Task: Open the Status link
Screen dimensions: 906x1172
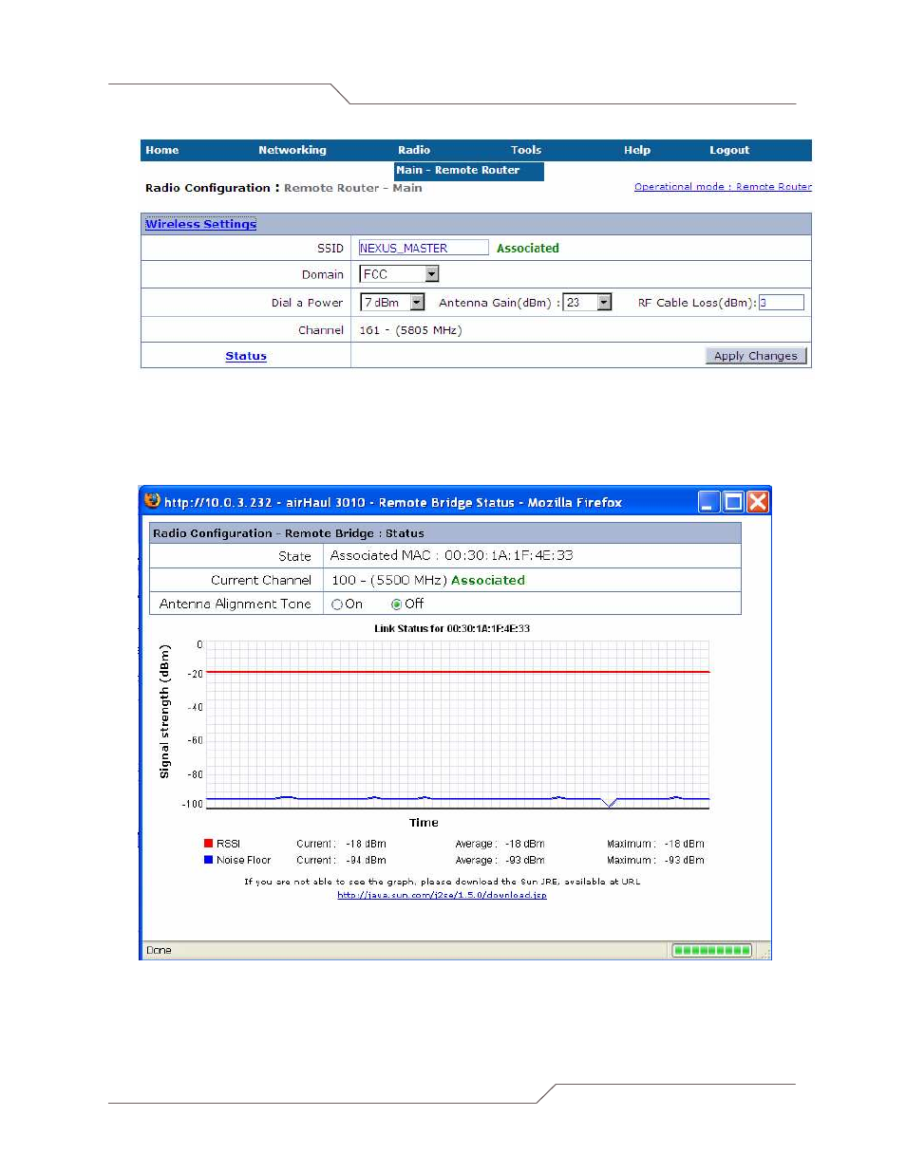Action: (246, 356)
